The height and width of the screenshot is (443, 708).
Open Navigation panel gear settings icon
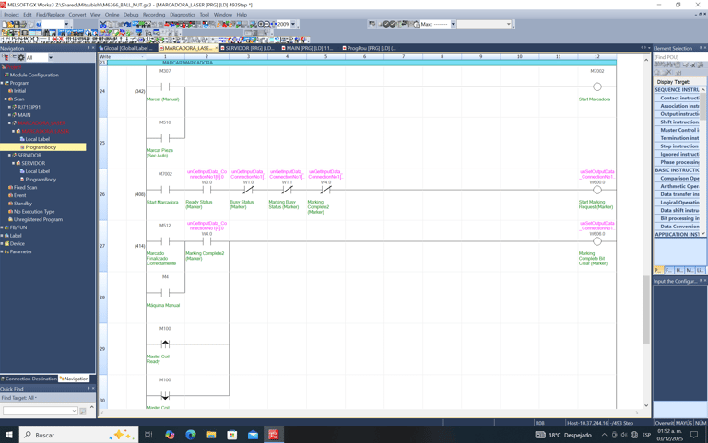21,58
